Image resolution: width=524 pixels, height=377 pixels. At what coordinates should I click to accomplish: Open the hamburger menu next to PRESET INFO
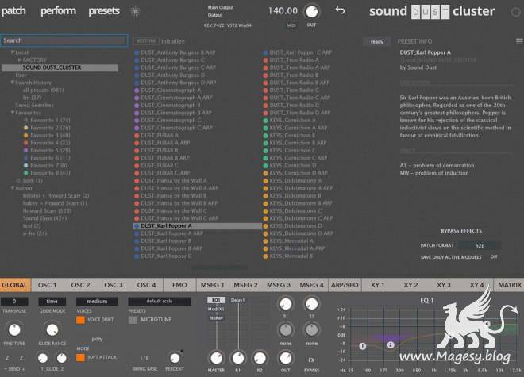519,41
